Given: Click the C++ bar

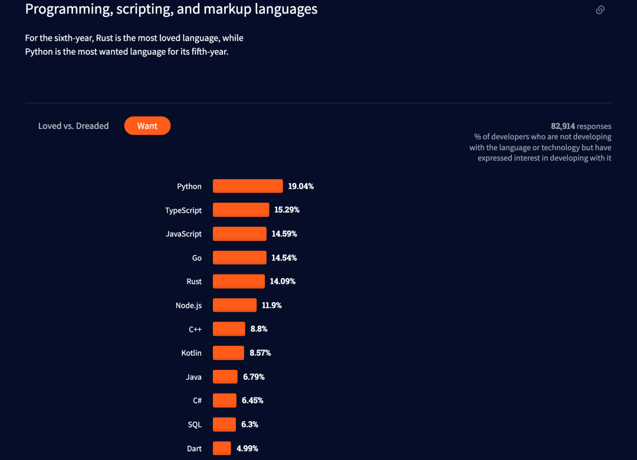Looking at the screenshot, I should coord(229,329).
